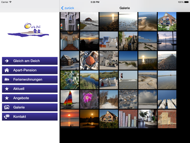Viewport: 190px width, 143px height.
Task: Open the Ferienwohnungen menu entry
Action: (x=30, y=79)
